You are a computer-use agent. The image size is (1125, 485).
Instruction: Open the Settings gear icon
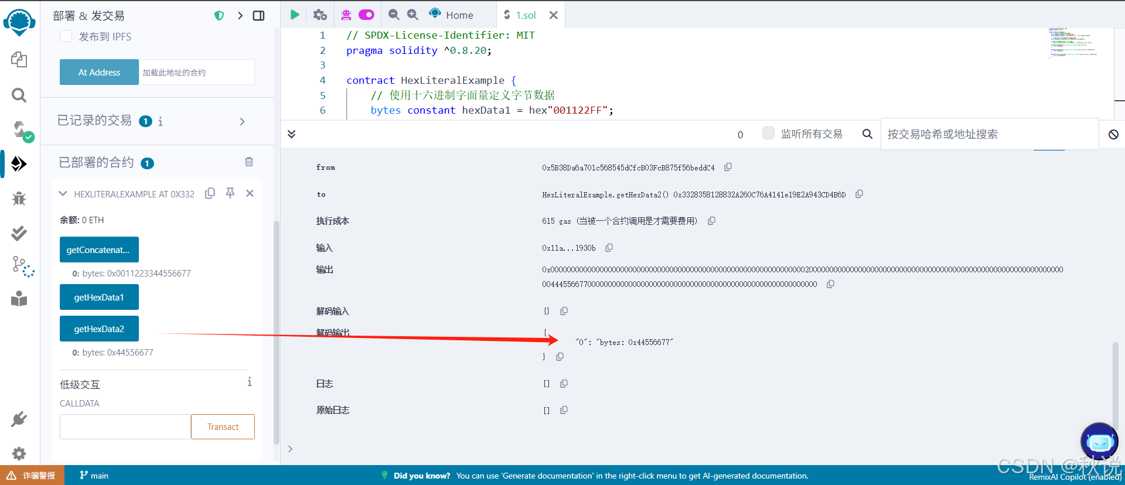(19, 453)
